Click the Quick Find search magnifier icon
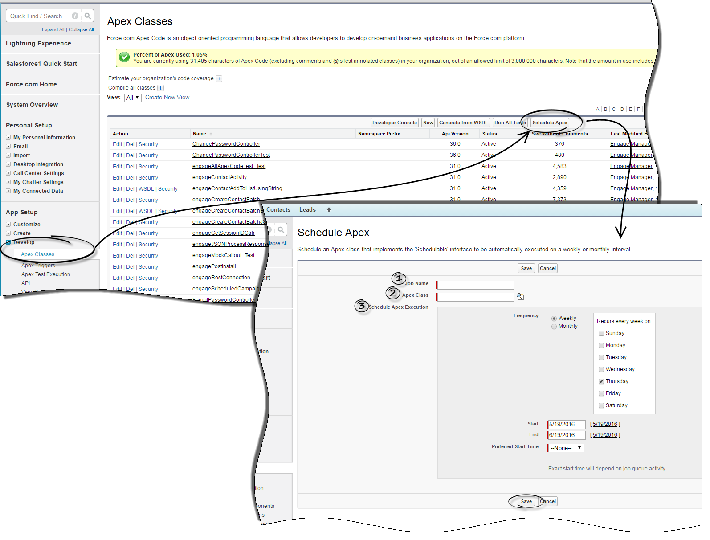The height and width of the screenshot is (540, 710). [88, 16]
